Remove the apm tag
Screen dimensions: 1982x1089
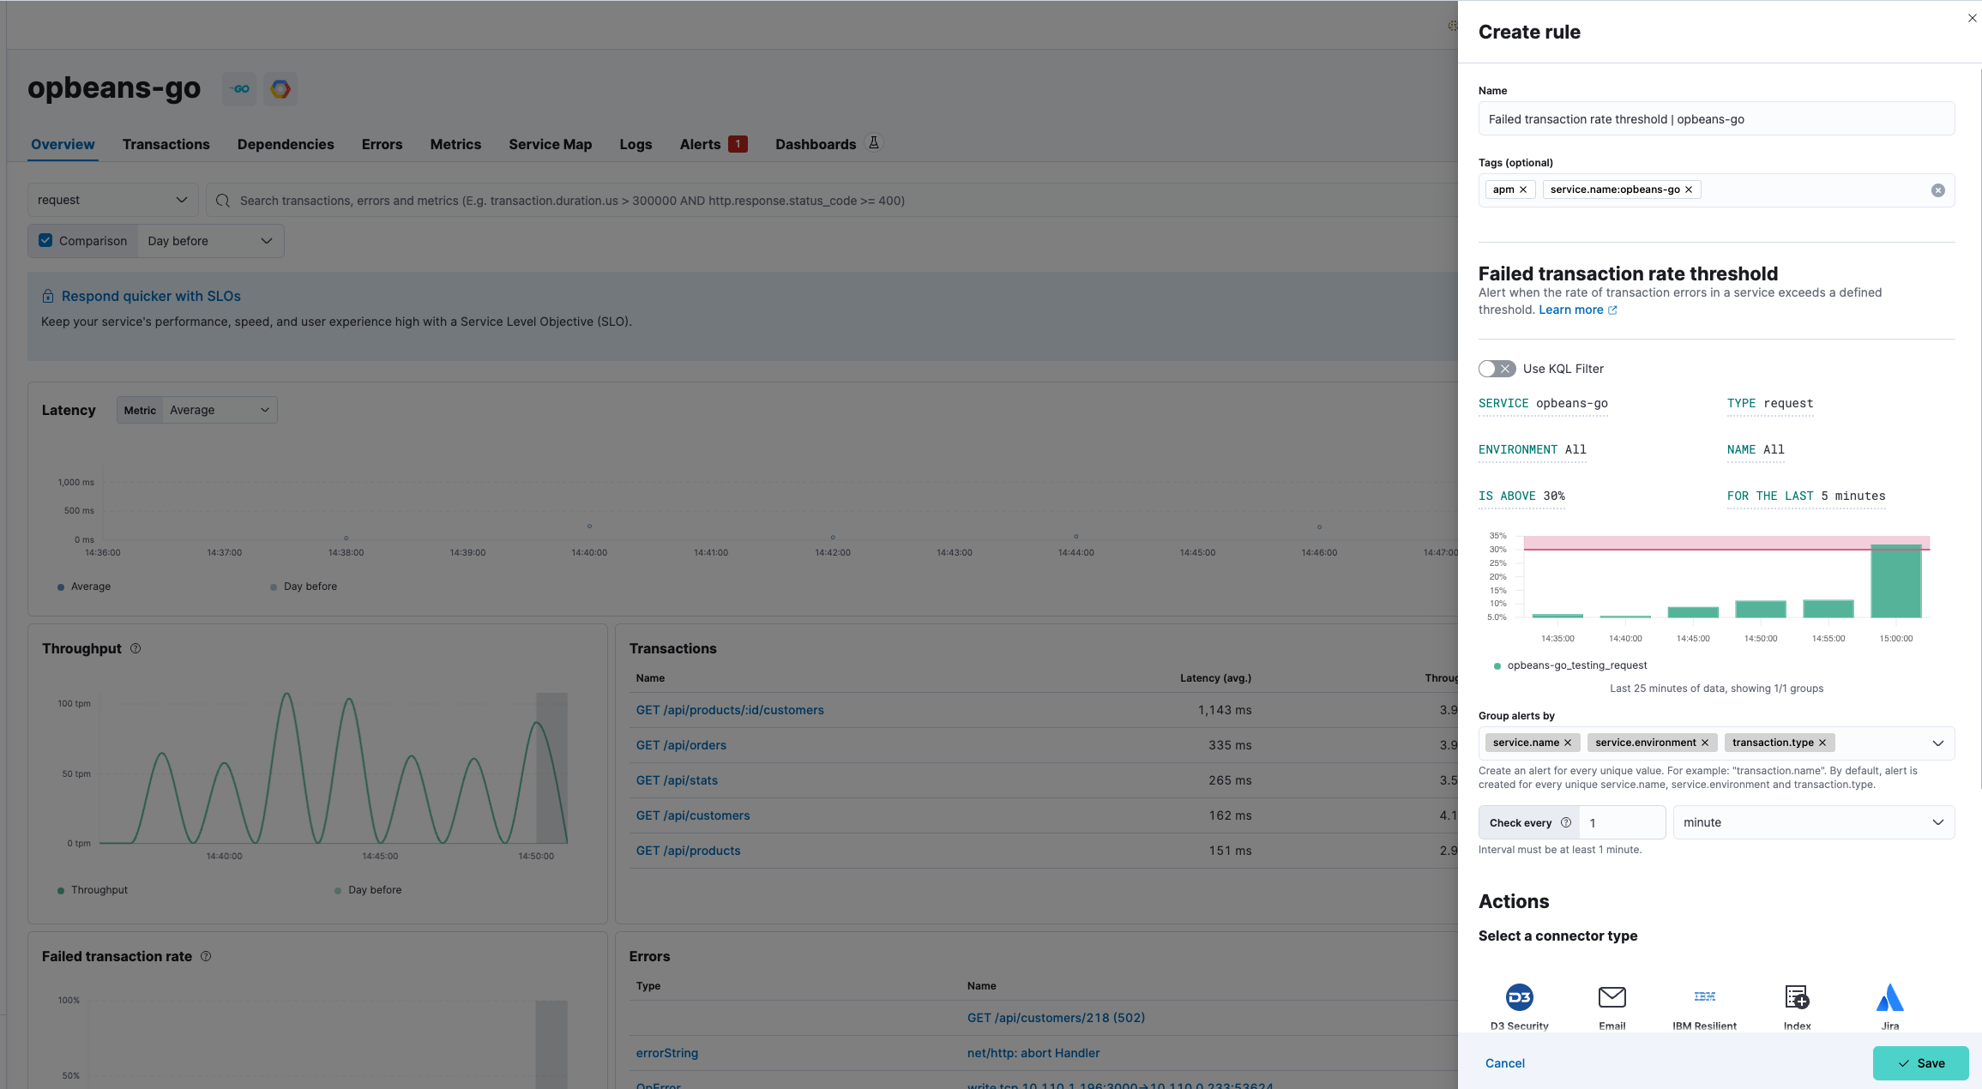pos(1523,190)
